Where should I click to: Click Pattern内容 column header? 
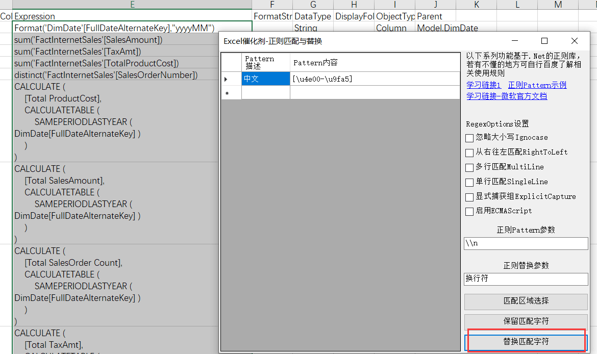point(375,62)
